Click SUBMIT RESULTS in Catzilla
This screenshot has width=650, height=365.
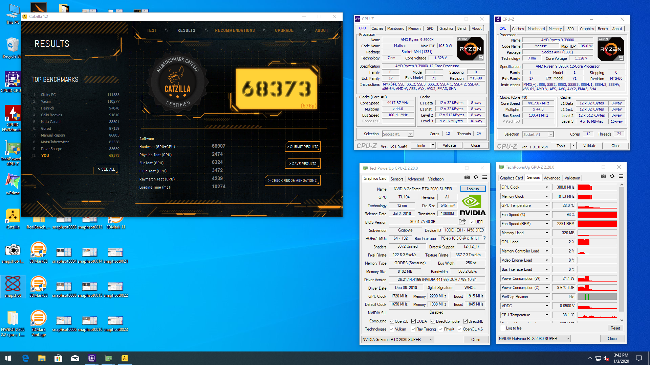pyautogui.click(x=303, y=147)
